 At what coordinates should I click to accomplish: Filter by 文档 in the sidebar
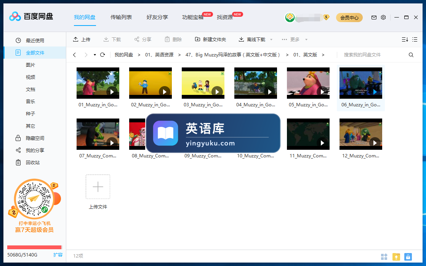click(x=30, y=90)
